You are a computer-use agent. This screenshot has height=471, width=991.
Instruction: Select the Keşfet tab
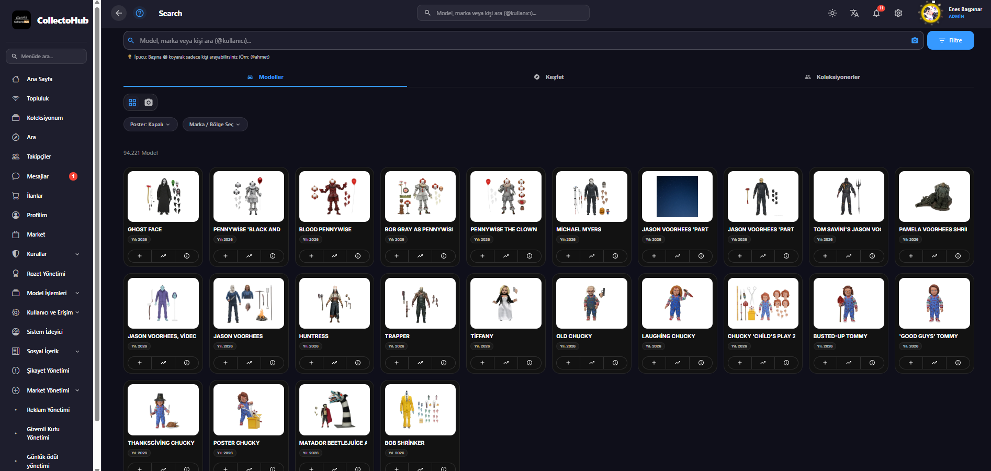click(x=548, y=77)
